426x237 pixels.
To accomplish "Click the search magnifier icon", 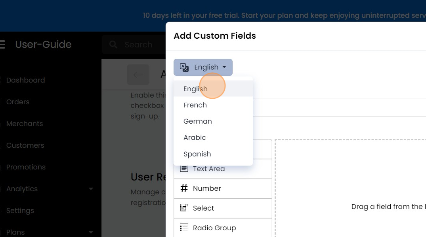I will tap(113, 44).
